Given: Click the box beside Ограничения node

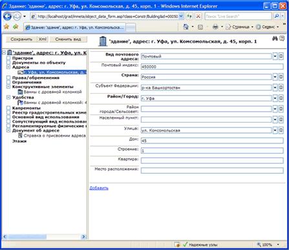Looking at the screenshot, I should 8,82.
